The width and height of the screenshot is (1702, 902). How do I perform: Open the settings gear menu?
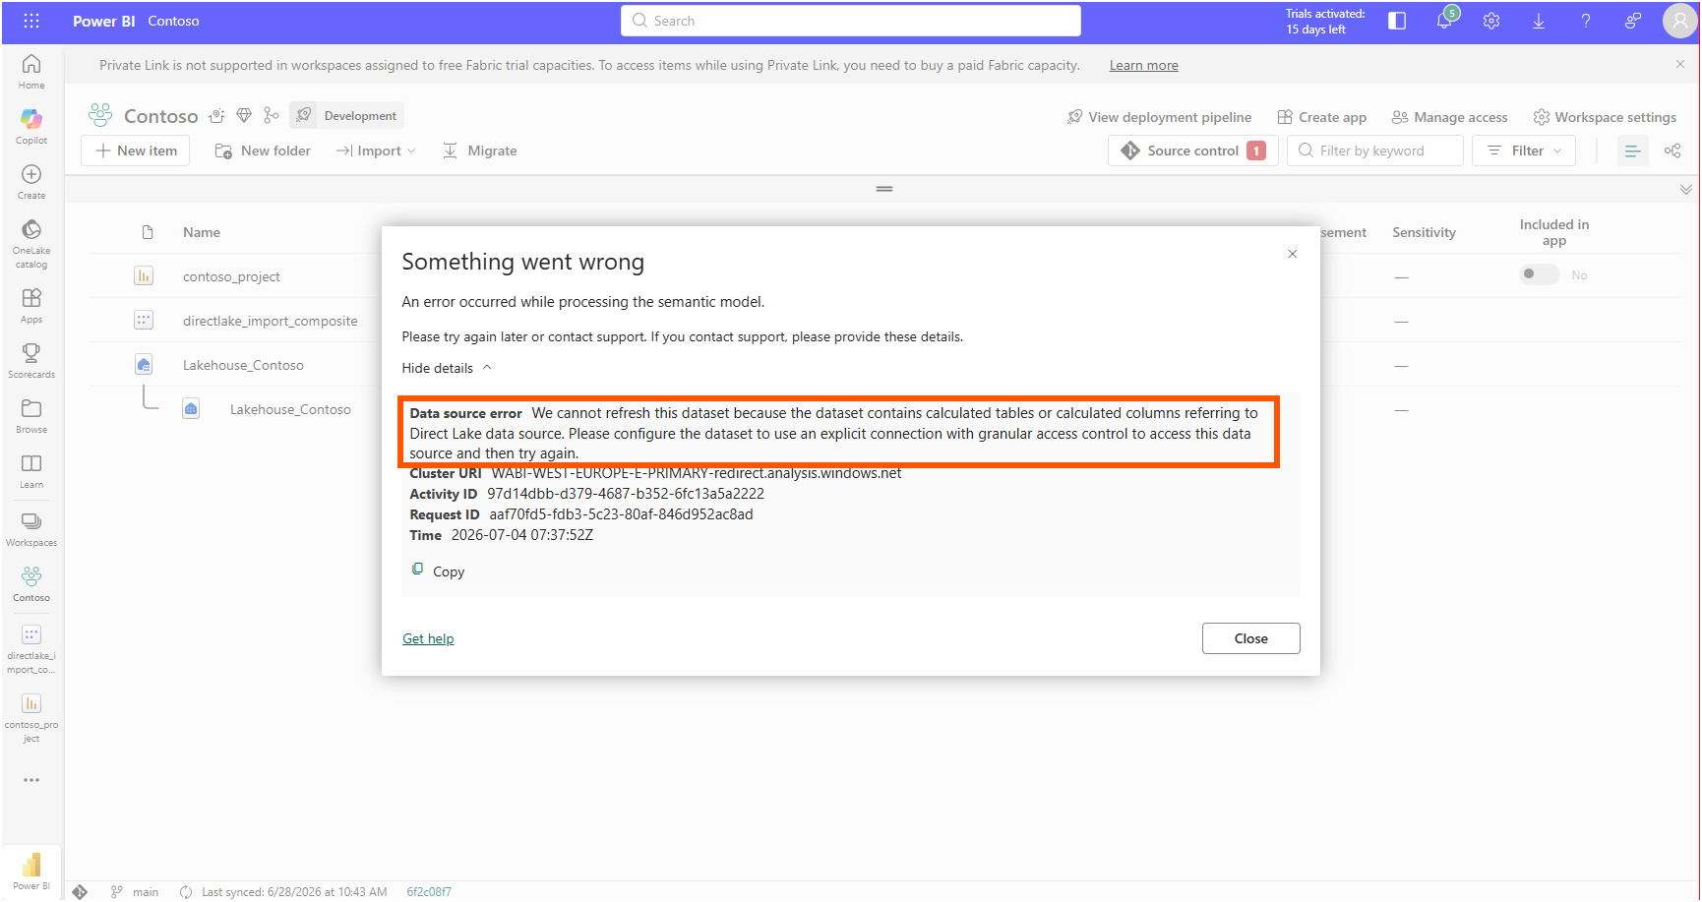[1491, 21]
